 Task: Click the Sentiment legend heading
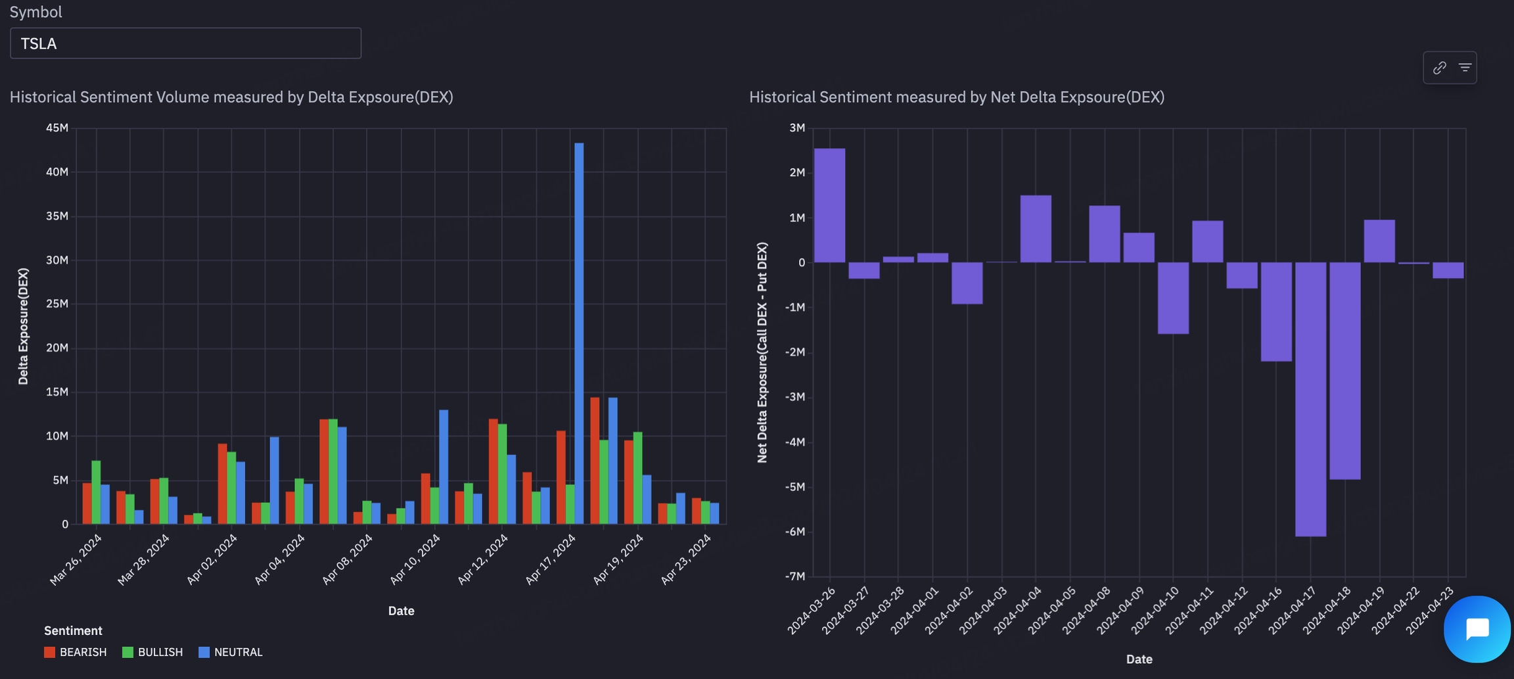click(73, 630)
